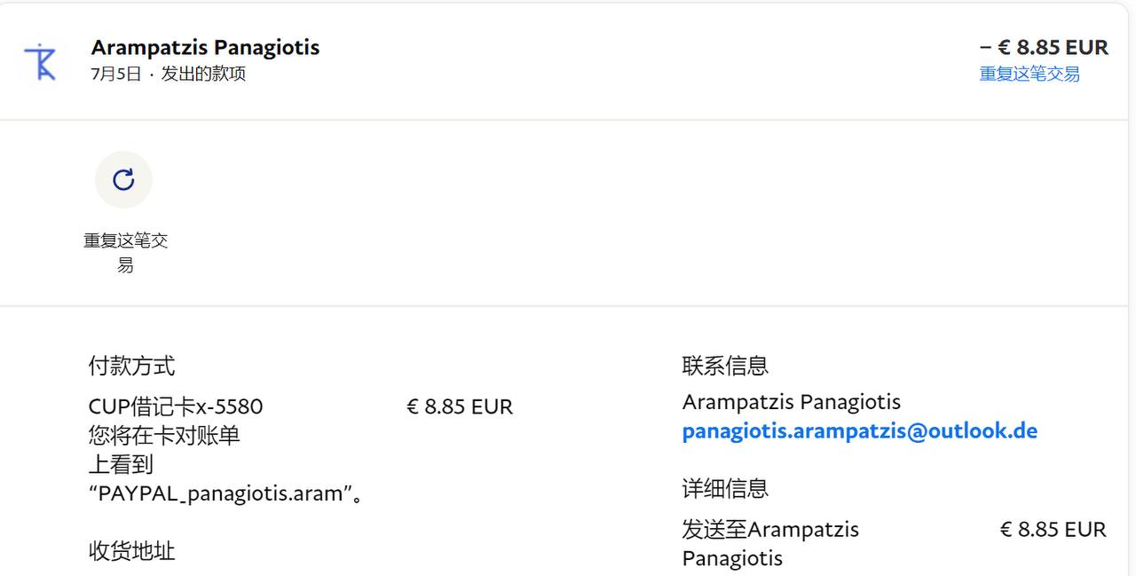Click the recipient's K logo avatar
Image resolution: width=1136 pixels, height=576 pixels.
click(x=41, y=61)
